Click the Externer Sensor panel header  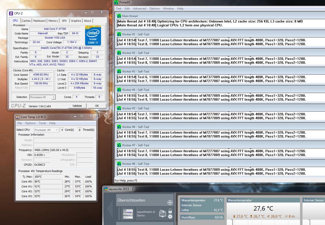[x=314, y=200]
